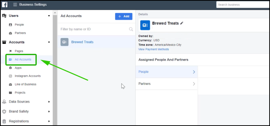Select the Data Sources sidebar icon
The width and height of the screenshot is (270, 126).
pyautogui.click(x=4, y=102)
